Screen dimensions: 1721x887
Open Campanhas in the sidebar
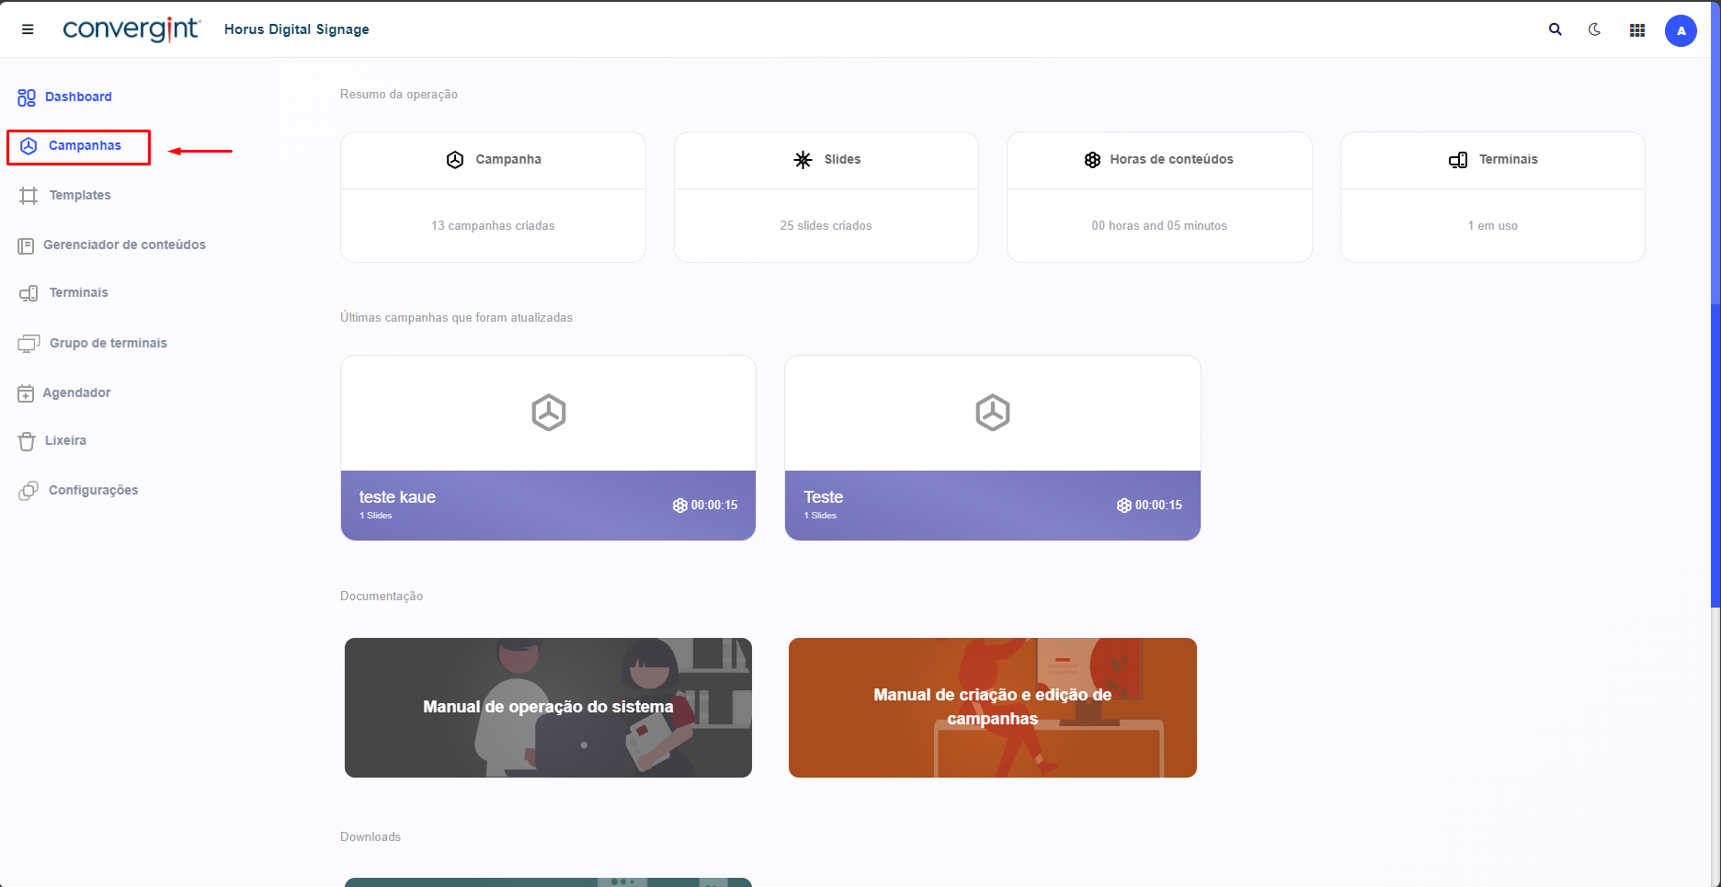coord(84,146)
